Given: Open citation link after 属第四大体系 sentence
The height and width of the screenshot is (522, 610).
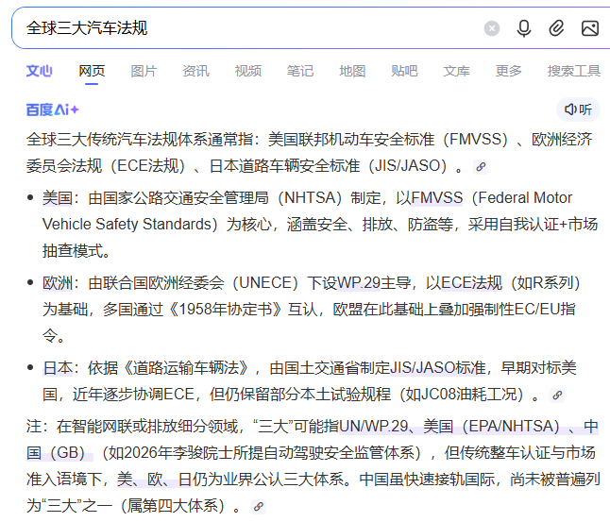Looking at the screenshot, I should [x=259, y=507].
